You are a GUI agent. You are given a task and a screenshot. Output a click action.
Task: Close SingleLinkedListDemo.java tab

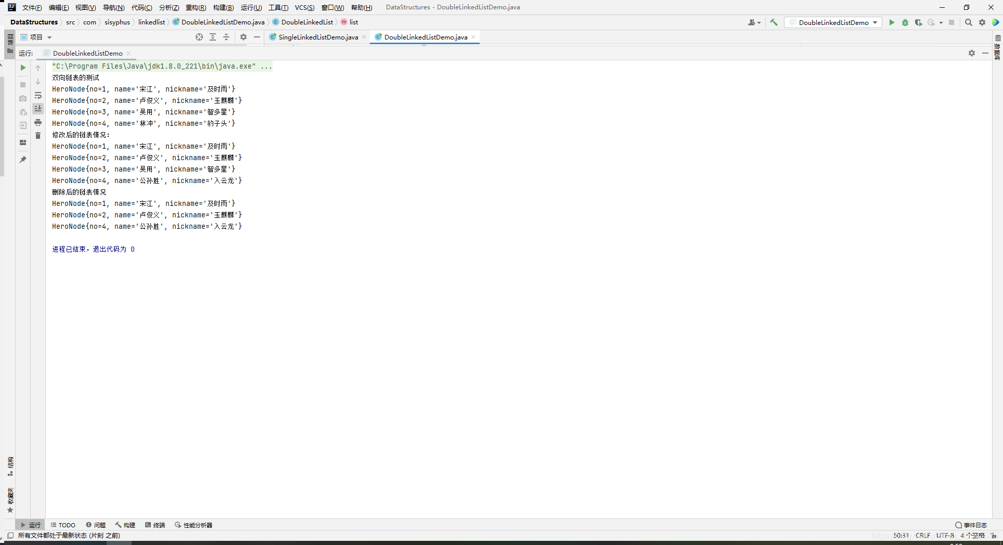[x=364, y=37]
